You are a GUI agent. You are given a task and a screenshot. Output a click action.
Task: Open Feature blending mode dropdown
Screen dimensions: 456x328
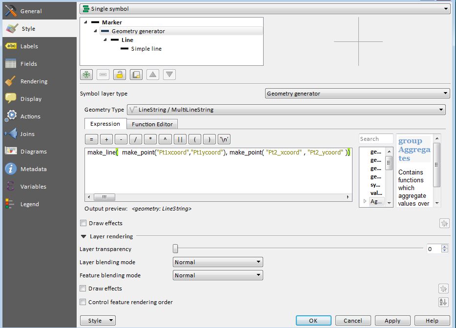[x=218, y=275]
